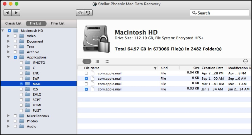Viewport: 252px width, 135px height.
Task: Click the search magnifier icon
Action: click(x=194, y=13)
